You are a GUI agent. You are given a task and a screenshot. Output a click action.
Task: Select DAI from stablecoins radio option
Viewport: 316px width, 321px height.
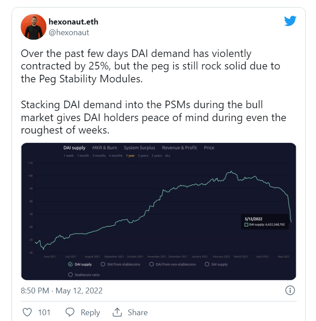103,264
